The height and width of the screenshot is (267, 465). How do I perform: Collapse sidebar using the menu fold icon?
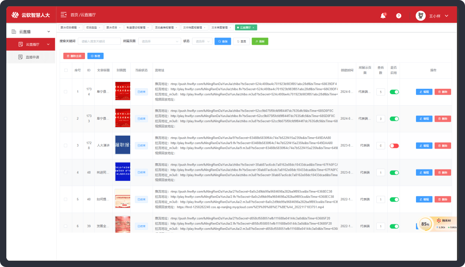[x=63, y=15]
